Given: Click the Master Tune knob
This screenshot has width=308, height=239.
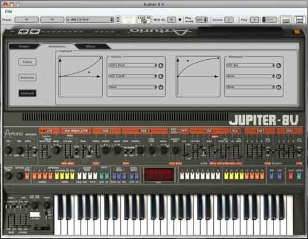Looking at the screenshot, I should [8, 176].
